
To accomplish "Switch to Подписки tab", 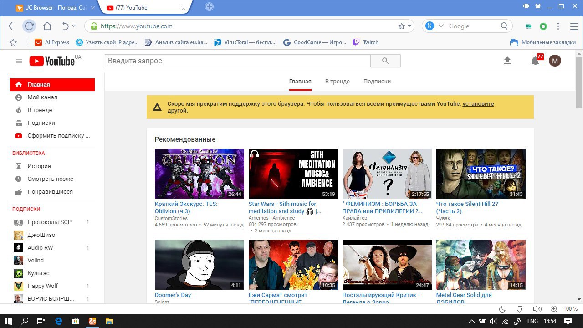I will pyautogui.click(x=377, y=82).
